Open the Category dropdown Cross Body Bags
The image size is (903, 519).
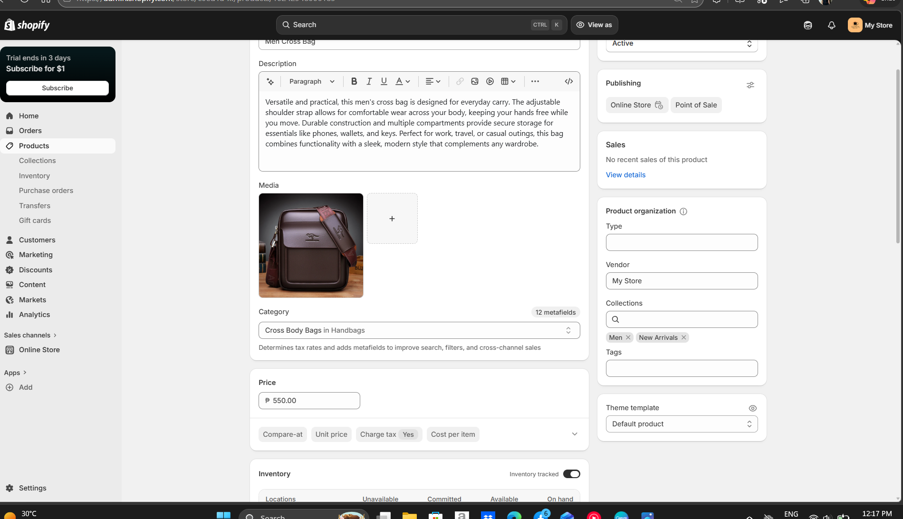point(419,330)
